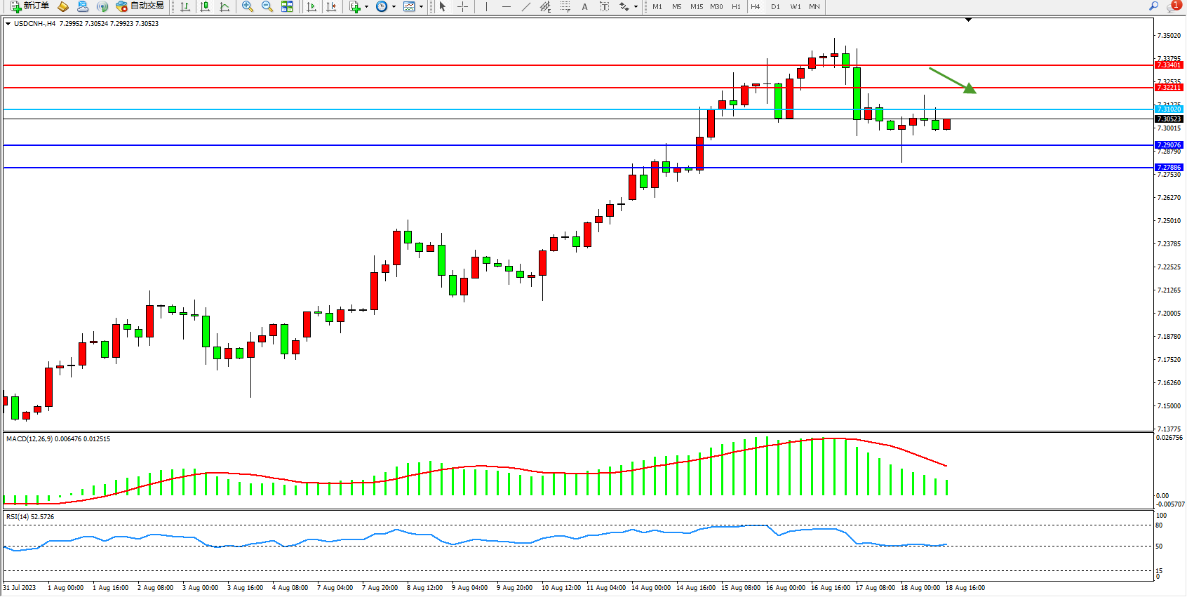Expand the arrows objects dropdown
The height and width of the screenshot is (597, 1187).
(636, 6)
